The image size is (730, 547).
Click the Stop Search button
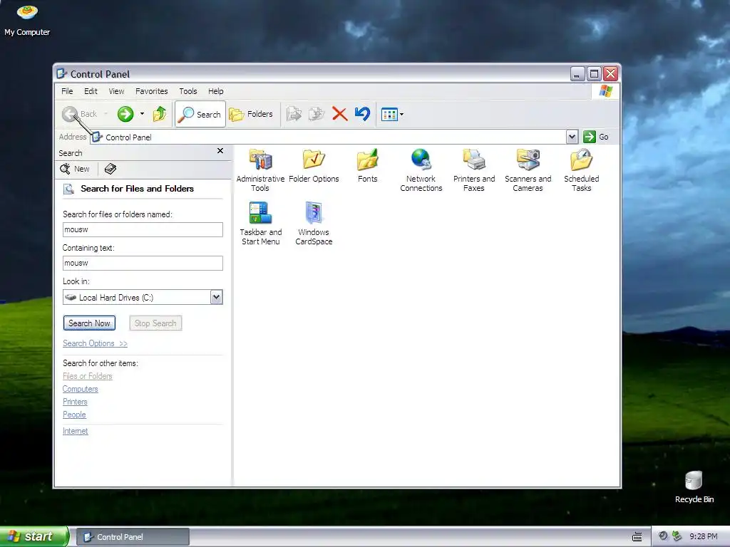[x=155, y=323]
